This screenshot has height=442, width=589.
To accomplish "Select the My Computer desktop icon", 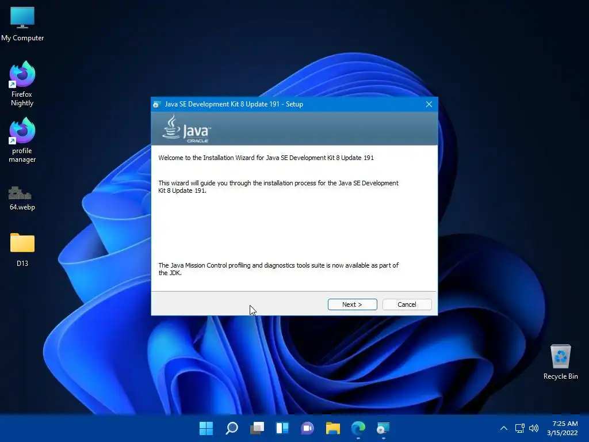I will tap(22, 23).
